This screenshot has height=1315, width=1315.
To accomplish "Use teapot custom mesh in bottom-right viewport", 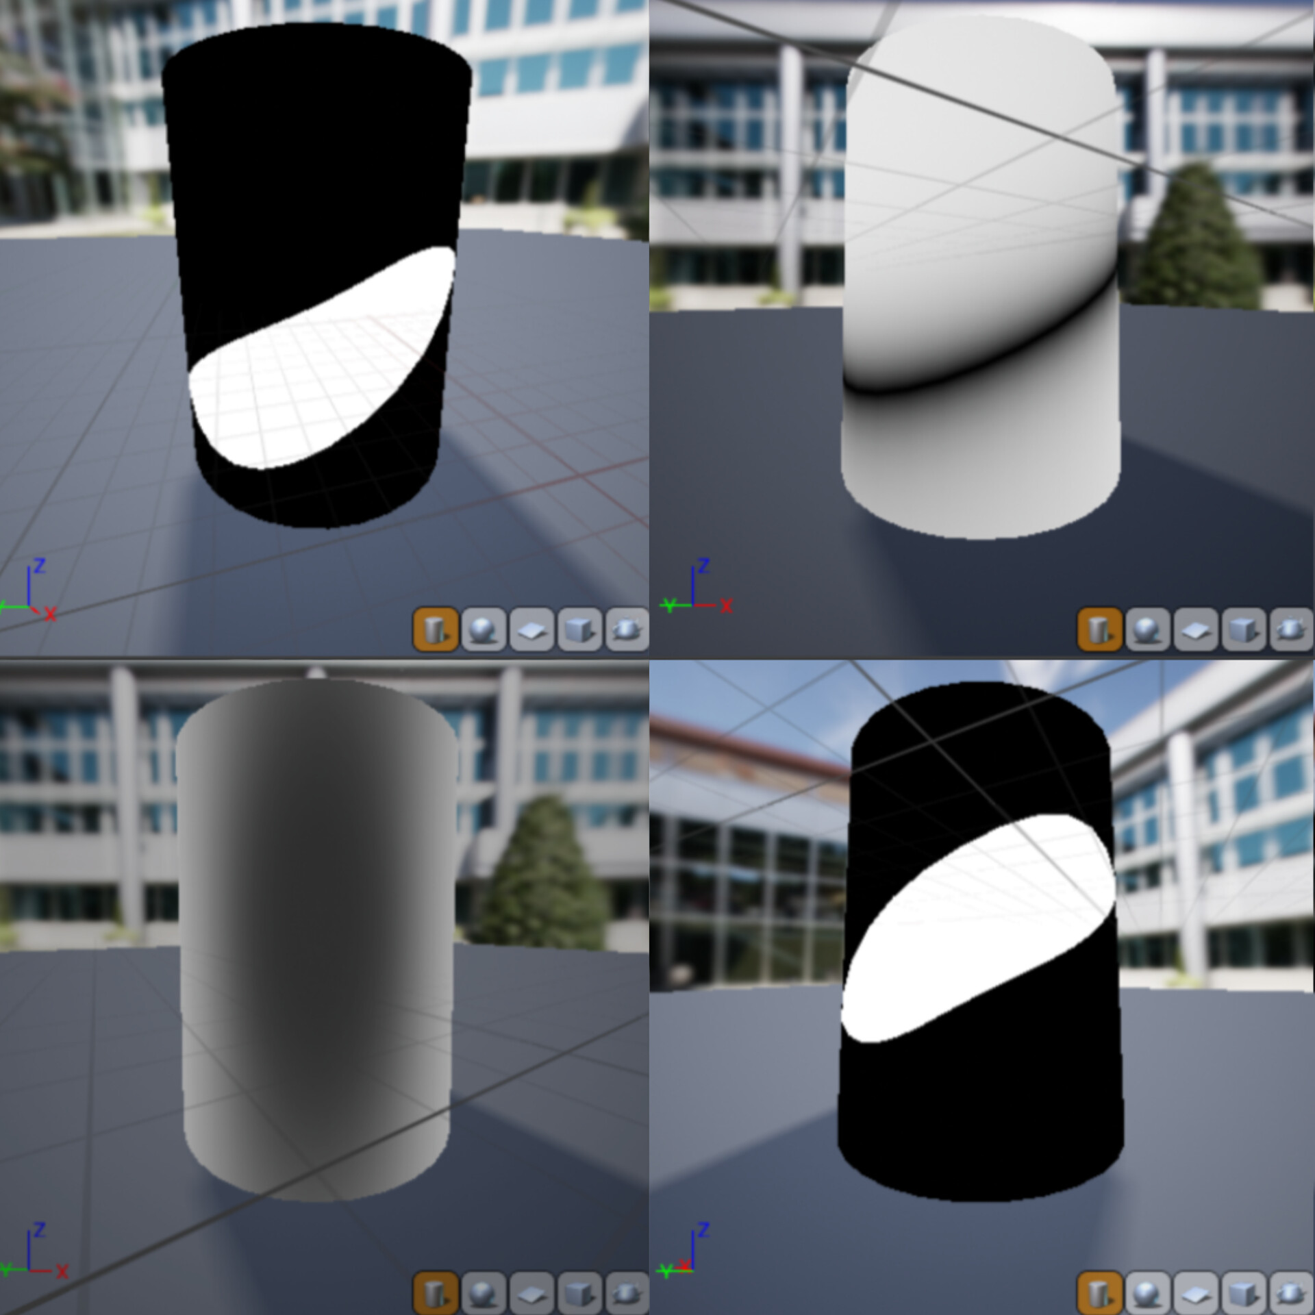I will tap(1291, 1293).
